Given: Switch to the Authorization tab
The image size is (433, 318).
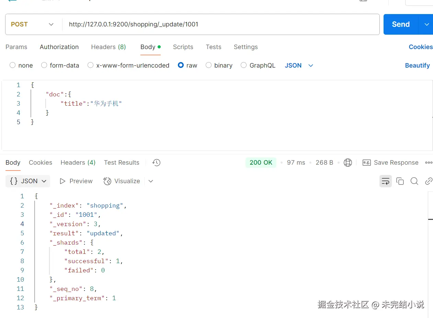Looking at the screenshot, I should pos(59,47).
